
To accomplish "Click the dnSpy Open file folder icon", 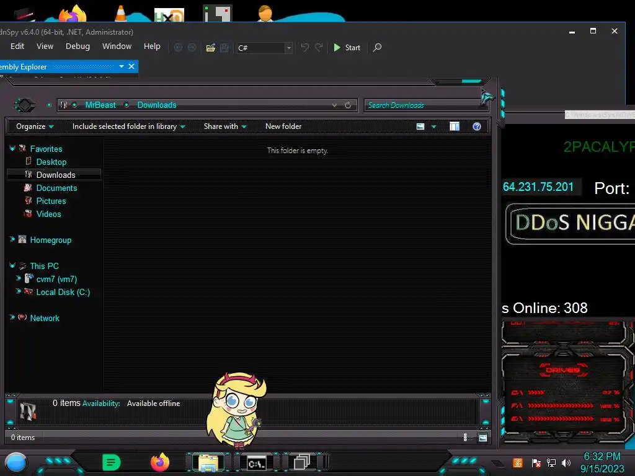I will (211, 48).
